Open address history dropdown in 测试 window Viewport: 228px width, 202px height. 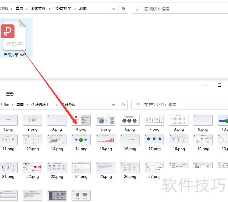(x=114, y=9)
